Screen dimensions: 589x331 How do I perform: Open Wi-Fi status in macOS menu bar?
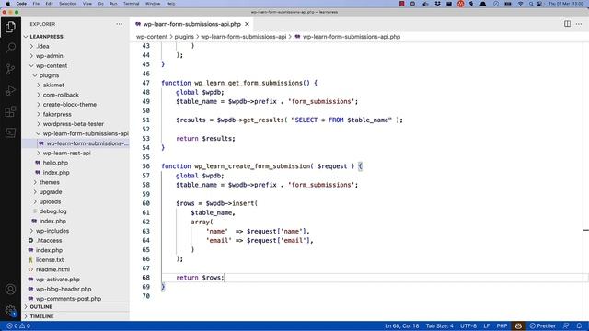pyautogui.click(x=520, y=4)
